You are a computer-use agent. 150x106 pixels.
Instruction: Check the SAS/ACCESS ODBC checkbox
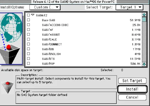pos(28,25)
